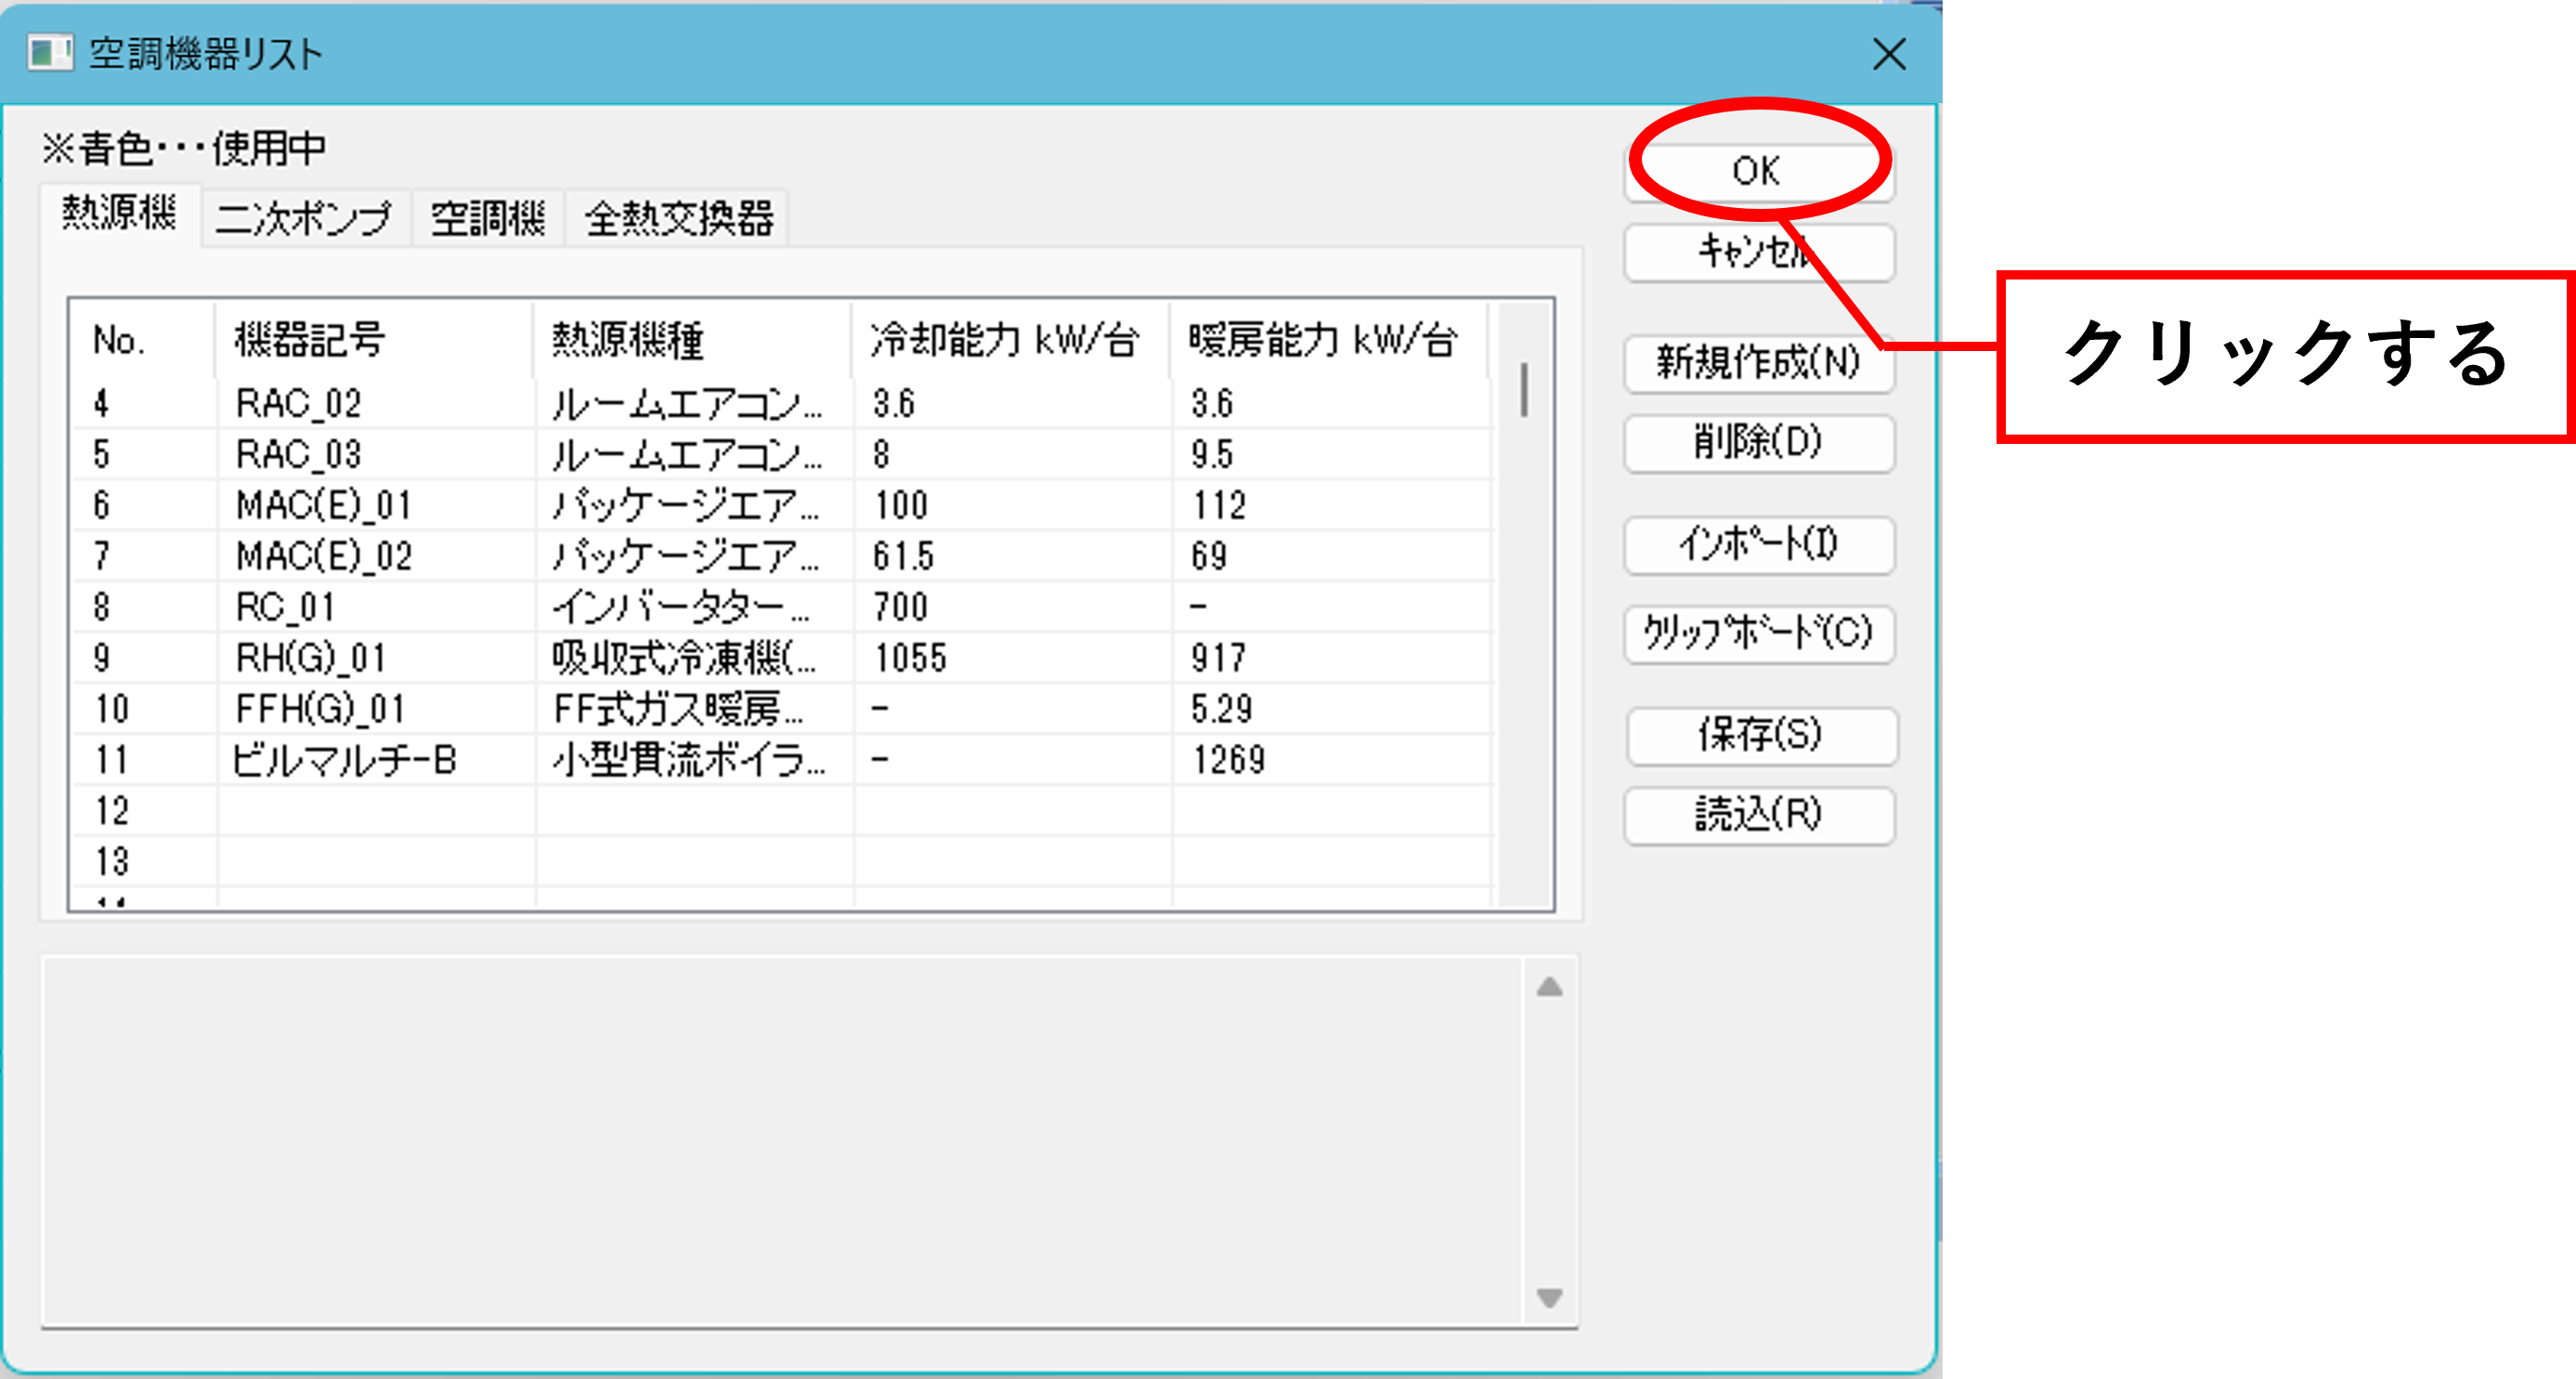Select the RH(G)_01 absorption chiller row
Image resolution: width=2576 pixels, height=1379 pixels.
click(x=782, y=658)
